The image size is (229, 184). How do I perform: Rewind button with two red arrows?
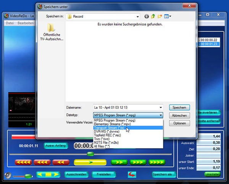(61, 162)
